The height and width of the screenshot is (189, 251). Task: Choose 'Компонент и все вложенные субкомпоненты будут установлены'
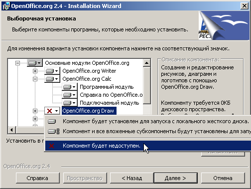click(148, 131)
